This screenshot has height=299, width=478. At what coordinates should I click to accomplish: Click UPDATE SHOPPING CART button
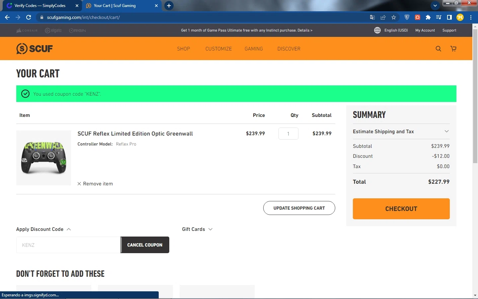tap(299, 208)
